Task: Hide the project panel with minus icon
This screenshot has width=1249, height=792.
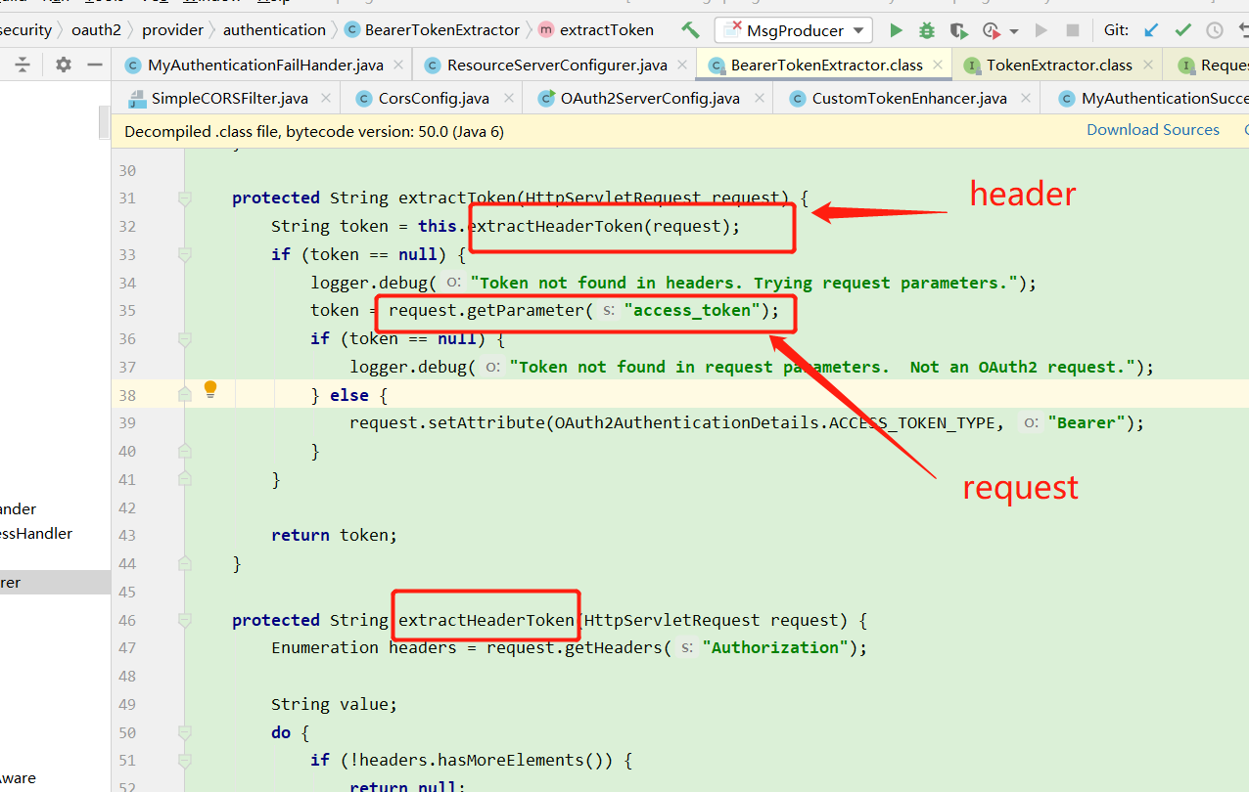Action: 95,65
